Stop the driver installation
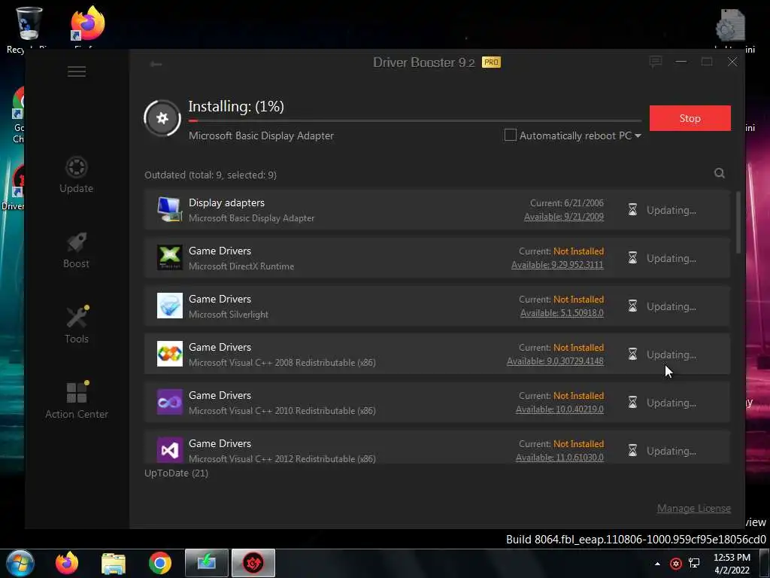 (x=690, y=118)
